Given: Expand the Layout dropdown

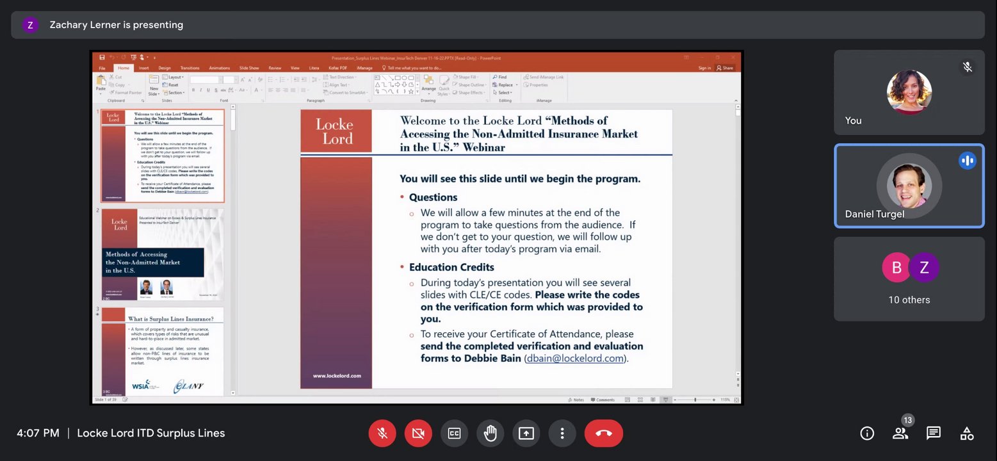Looking at the screenshot, I should tap(172, 77).
